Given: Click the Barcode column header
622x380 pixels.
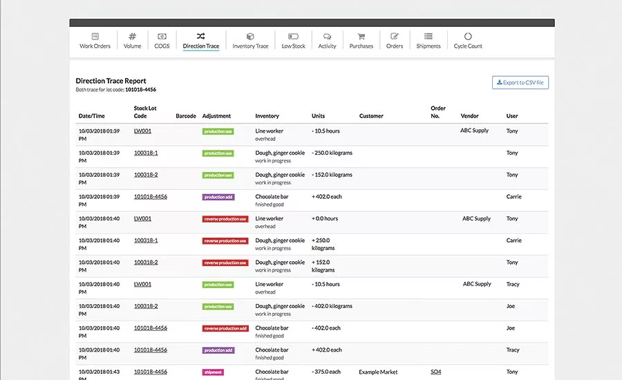Looking at the screenshot, I should tap(186, 116).
